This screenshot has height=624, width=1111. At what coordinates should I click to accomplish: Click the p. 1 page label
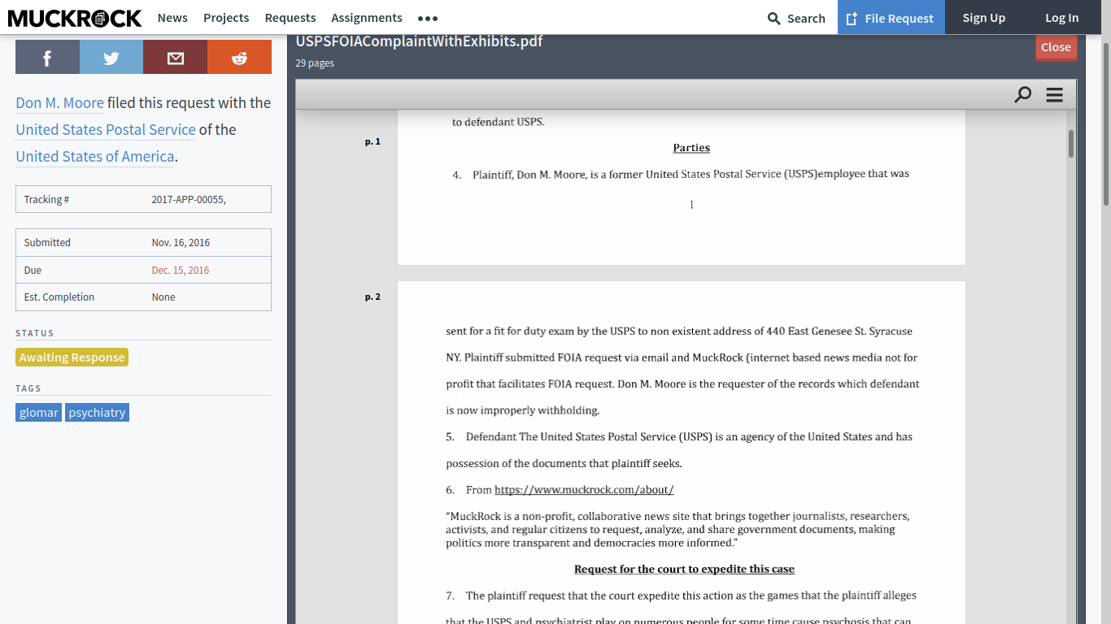(373, 141)
